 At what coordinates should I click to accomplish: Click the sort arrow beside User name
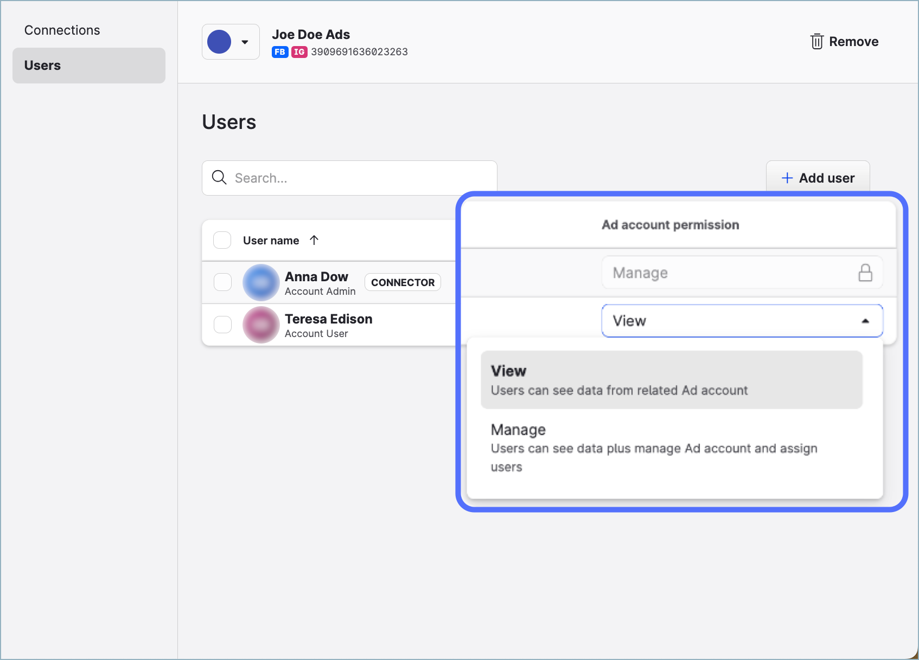tap(314, 240)
